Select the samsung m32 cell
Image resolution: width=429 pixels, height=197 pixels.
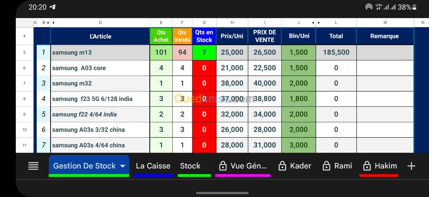pyautogui.click(x=100, y=83)
